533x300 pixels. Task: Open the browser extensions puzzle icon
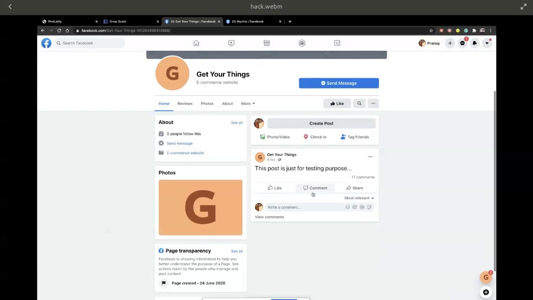point(474,30)
